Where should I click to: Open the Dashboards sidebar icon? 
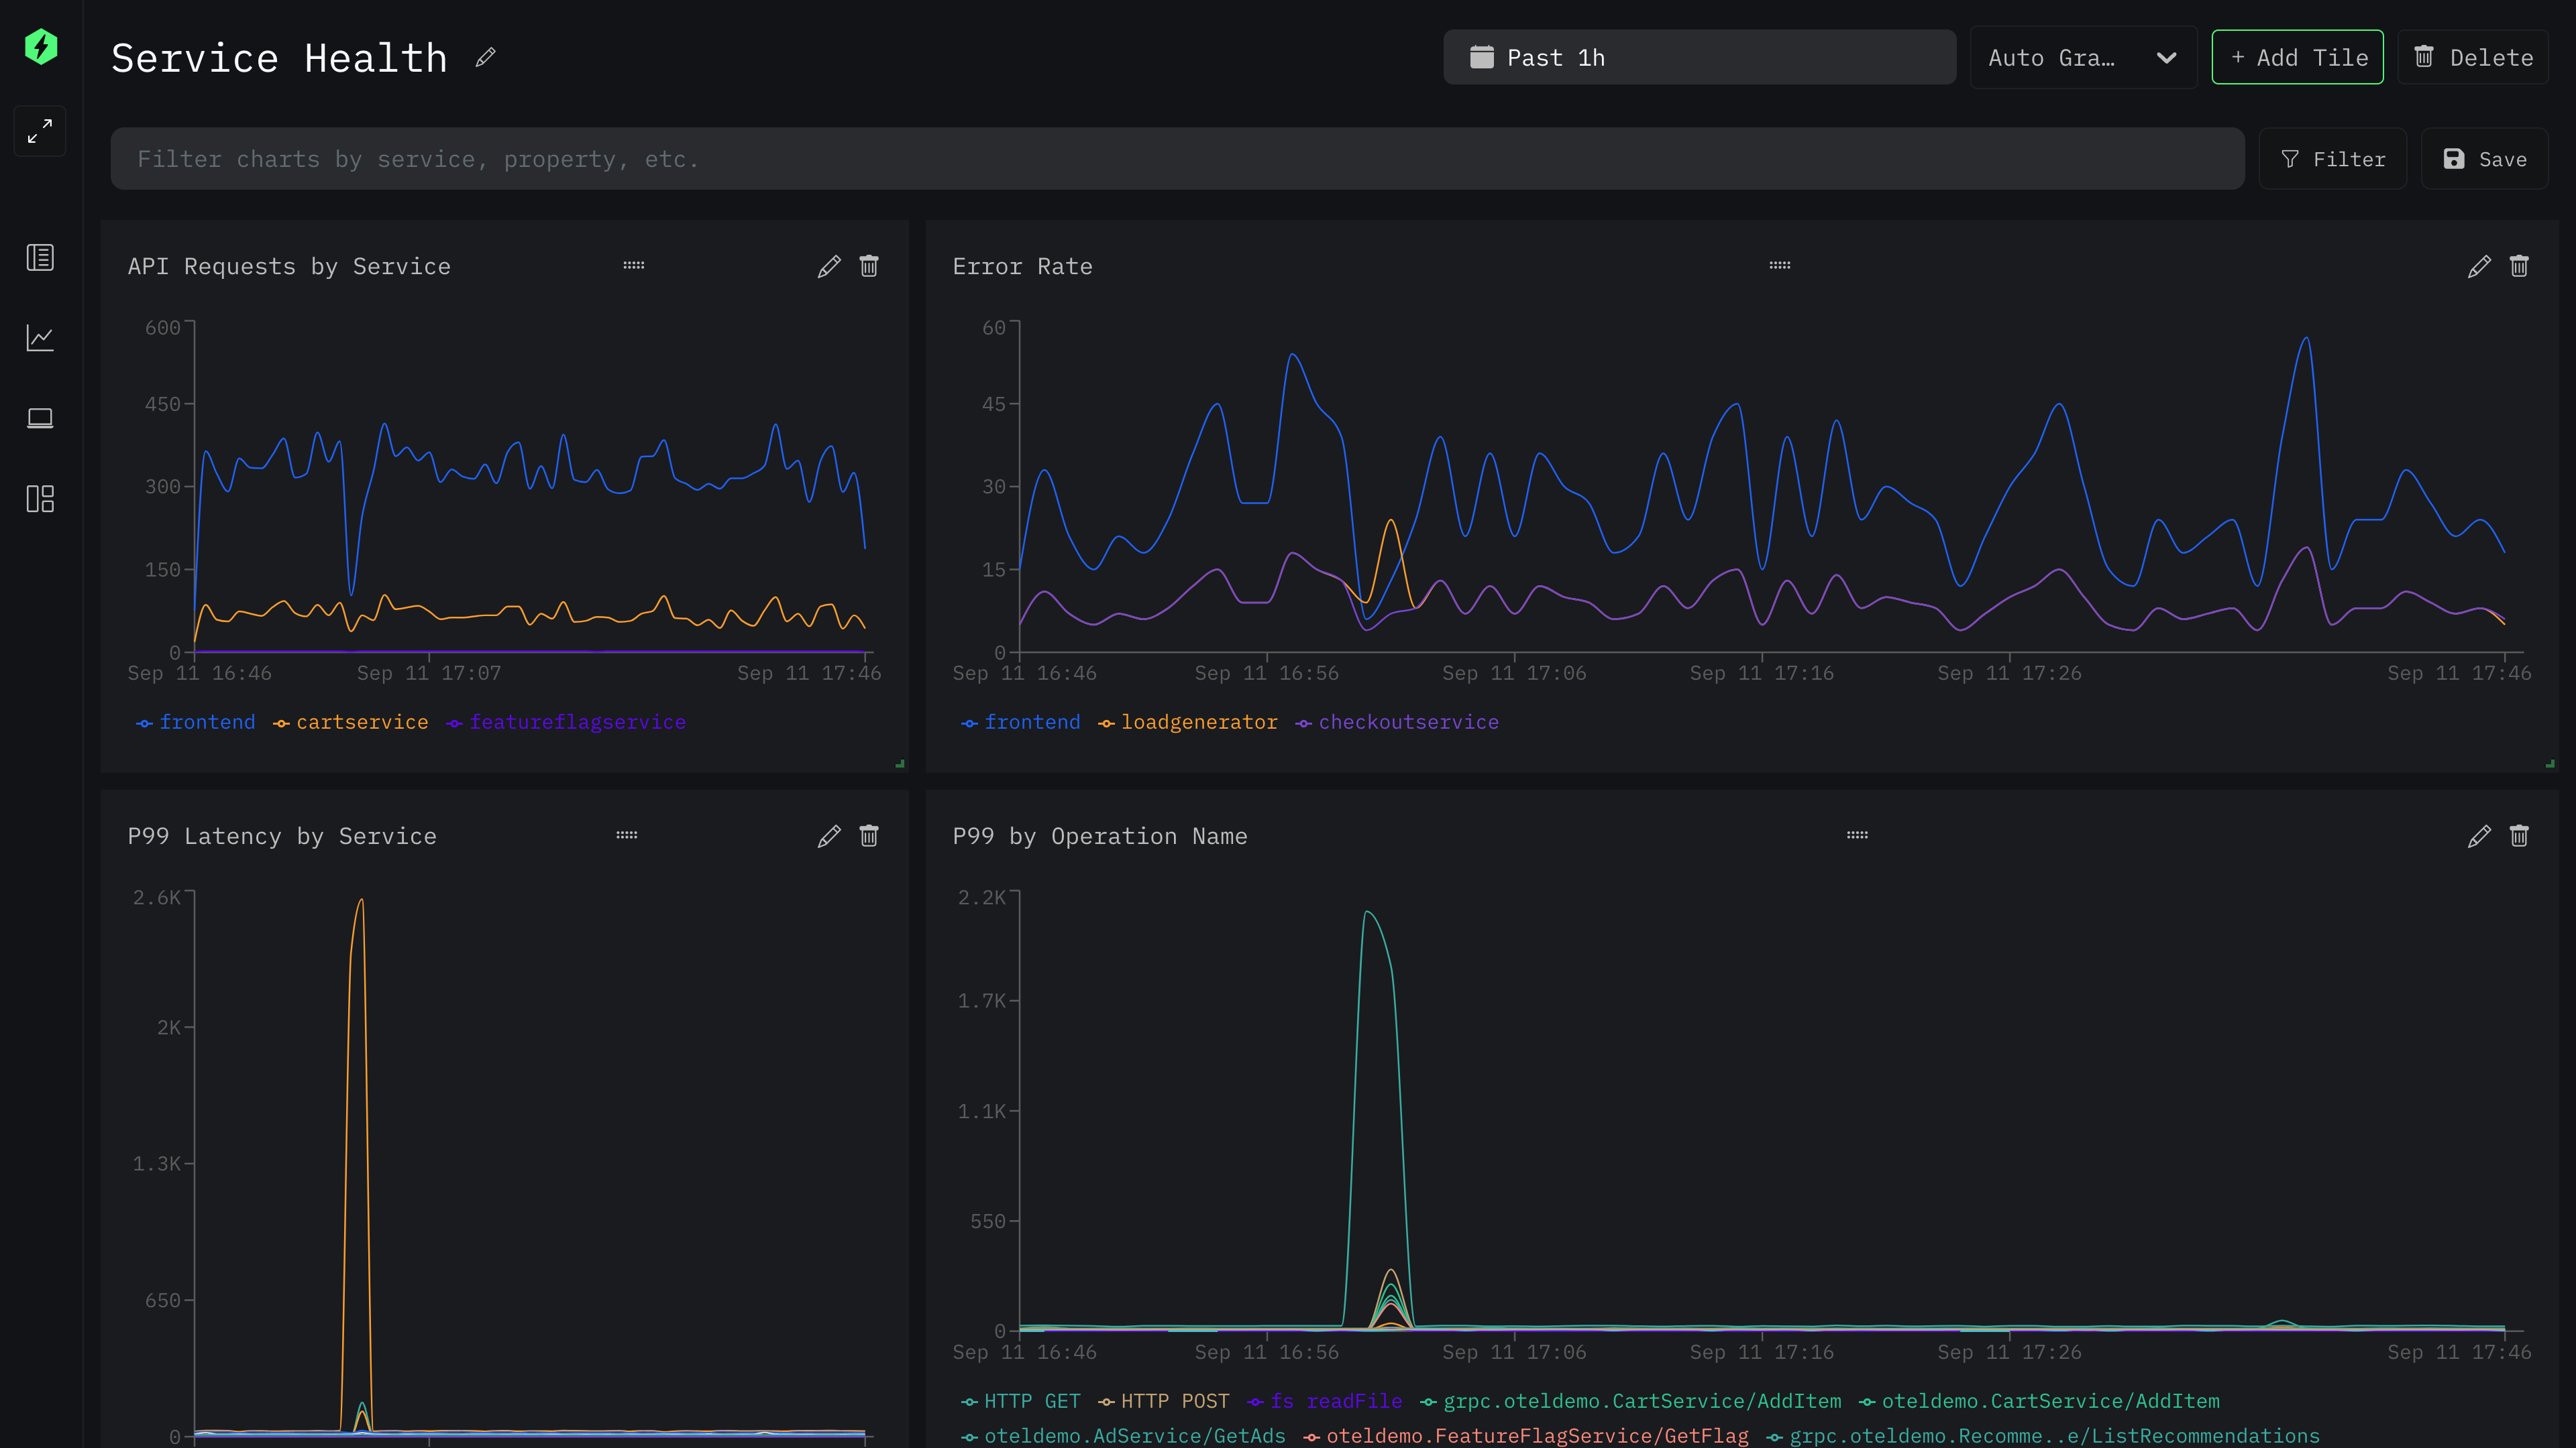click(40, 499)
